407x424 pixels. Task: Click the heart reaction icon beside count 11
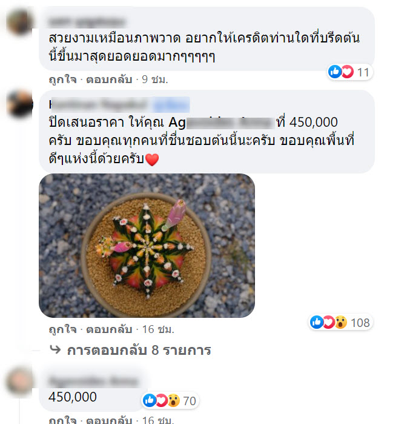pos(347,72)
